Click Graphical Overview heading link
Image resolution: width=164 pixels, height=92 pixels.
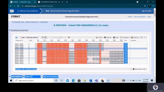point(19,30)
